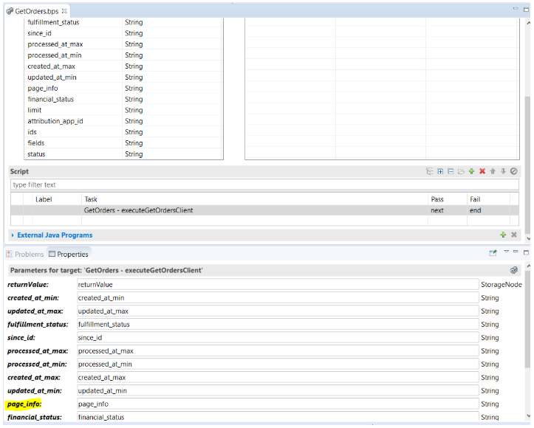This screenshot has height=428, width=534.
Task: Close the GetOrders.bps editor tab
Action: coord(65,12)
